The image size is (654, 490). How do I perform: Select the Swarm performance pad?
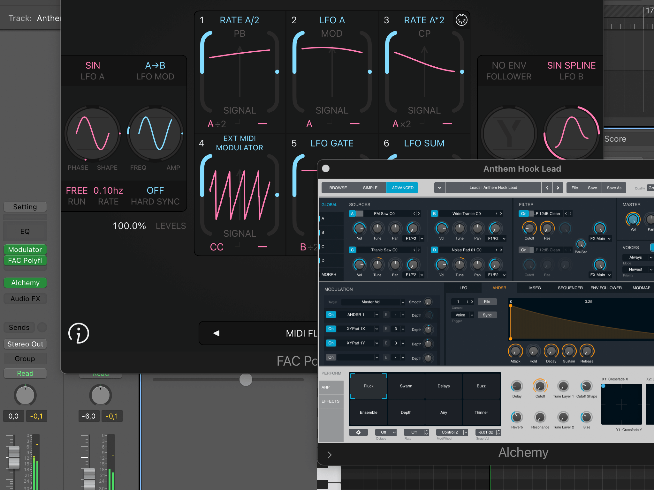coord(406,386)
